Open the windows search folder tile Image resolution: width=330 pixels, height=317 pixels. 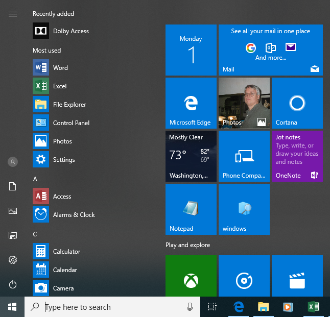pos(244,209)
